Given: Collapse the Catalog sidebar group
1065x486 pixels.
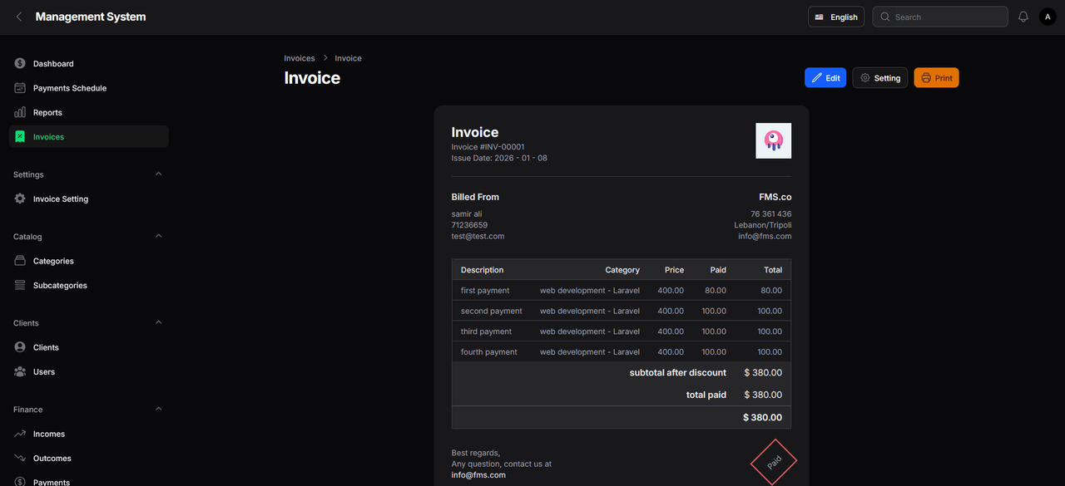Looking at the screenshot, I should [x=159, y=236].
